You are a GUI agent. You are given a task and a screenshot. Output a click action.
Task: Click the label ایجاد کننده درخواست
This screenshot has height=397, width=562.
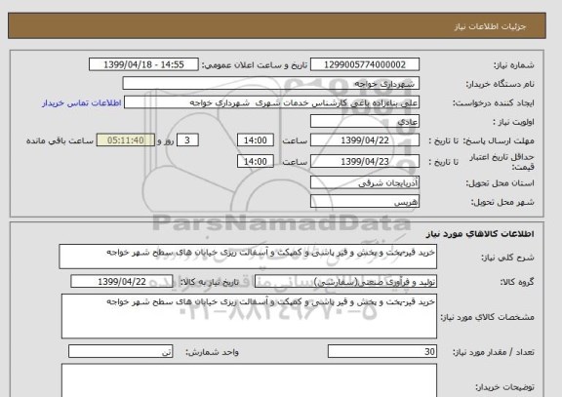coord(493,103)
